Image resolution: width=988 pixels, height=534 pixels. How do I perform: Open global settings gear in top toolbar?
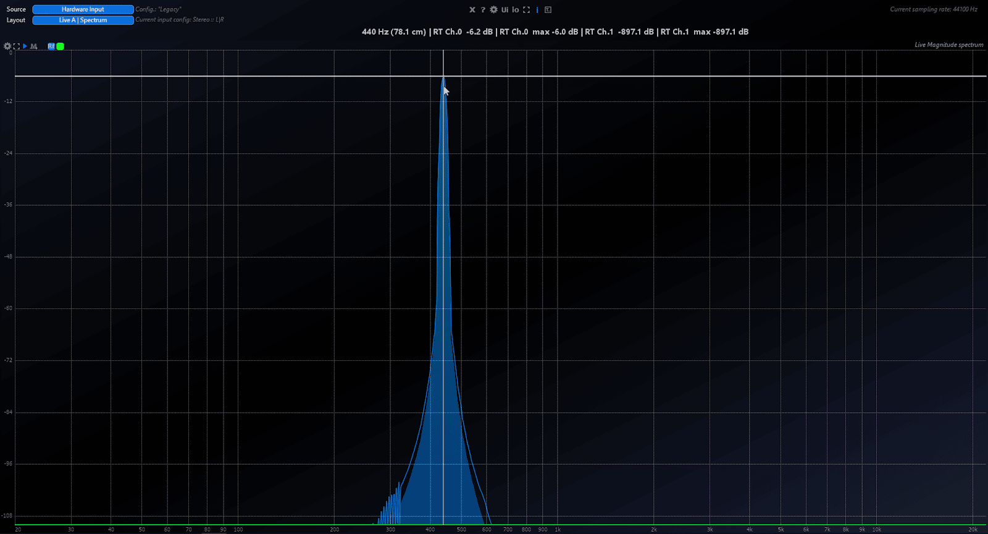(x=493, y=10)
